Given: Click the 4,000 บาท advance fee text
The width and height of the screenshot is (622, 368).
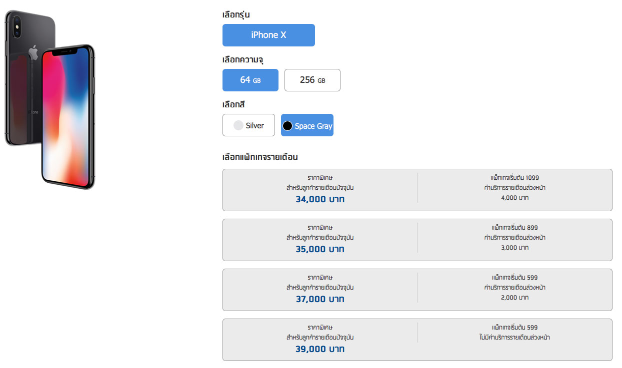Looking at the screenshot, I should click(514, 198).
